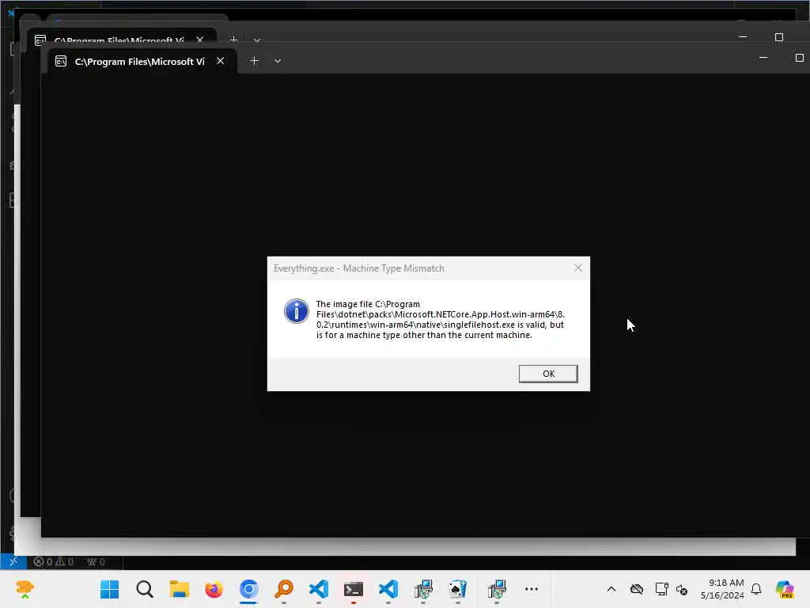Launch Copilot preview from the taskbar corner

(x=784, y=589)
